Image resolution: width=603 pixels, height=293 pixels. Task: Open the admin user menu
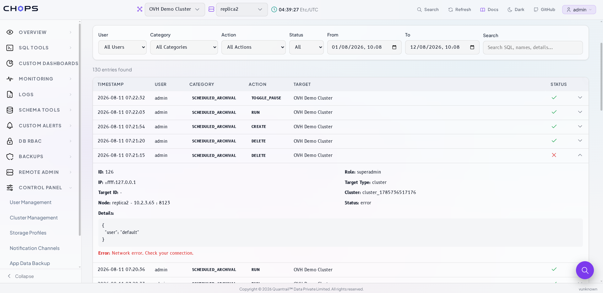pyautogui.click(x=579, y=10)
